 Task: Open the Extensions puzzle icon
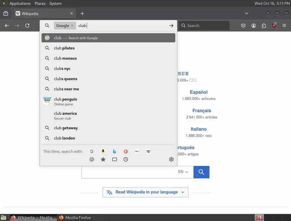[264, 26]
